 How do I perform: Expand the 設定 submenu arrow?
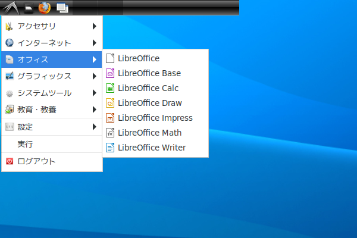(95, 127)
